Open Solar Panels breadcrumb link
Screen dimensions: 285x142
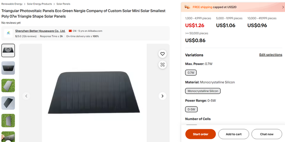[x=64, y=4]
